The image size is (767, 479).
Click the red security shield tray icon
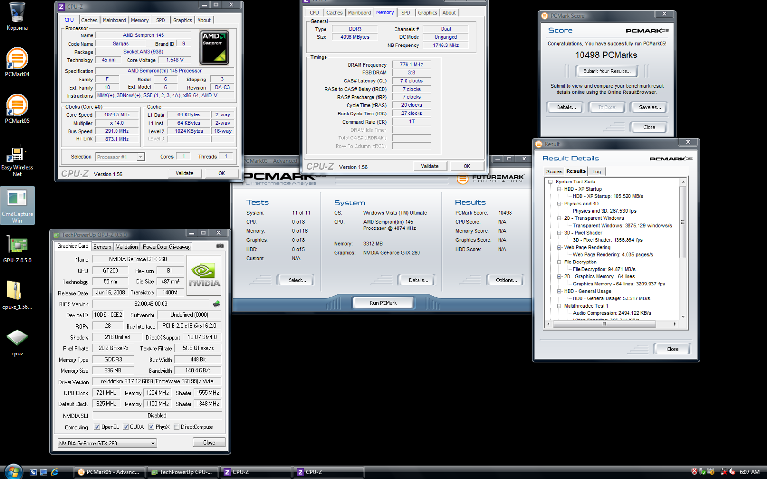[x=694, y=472]
